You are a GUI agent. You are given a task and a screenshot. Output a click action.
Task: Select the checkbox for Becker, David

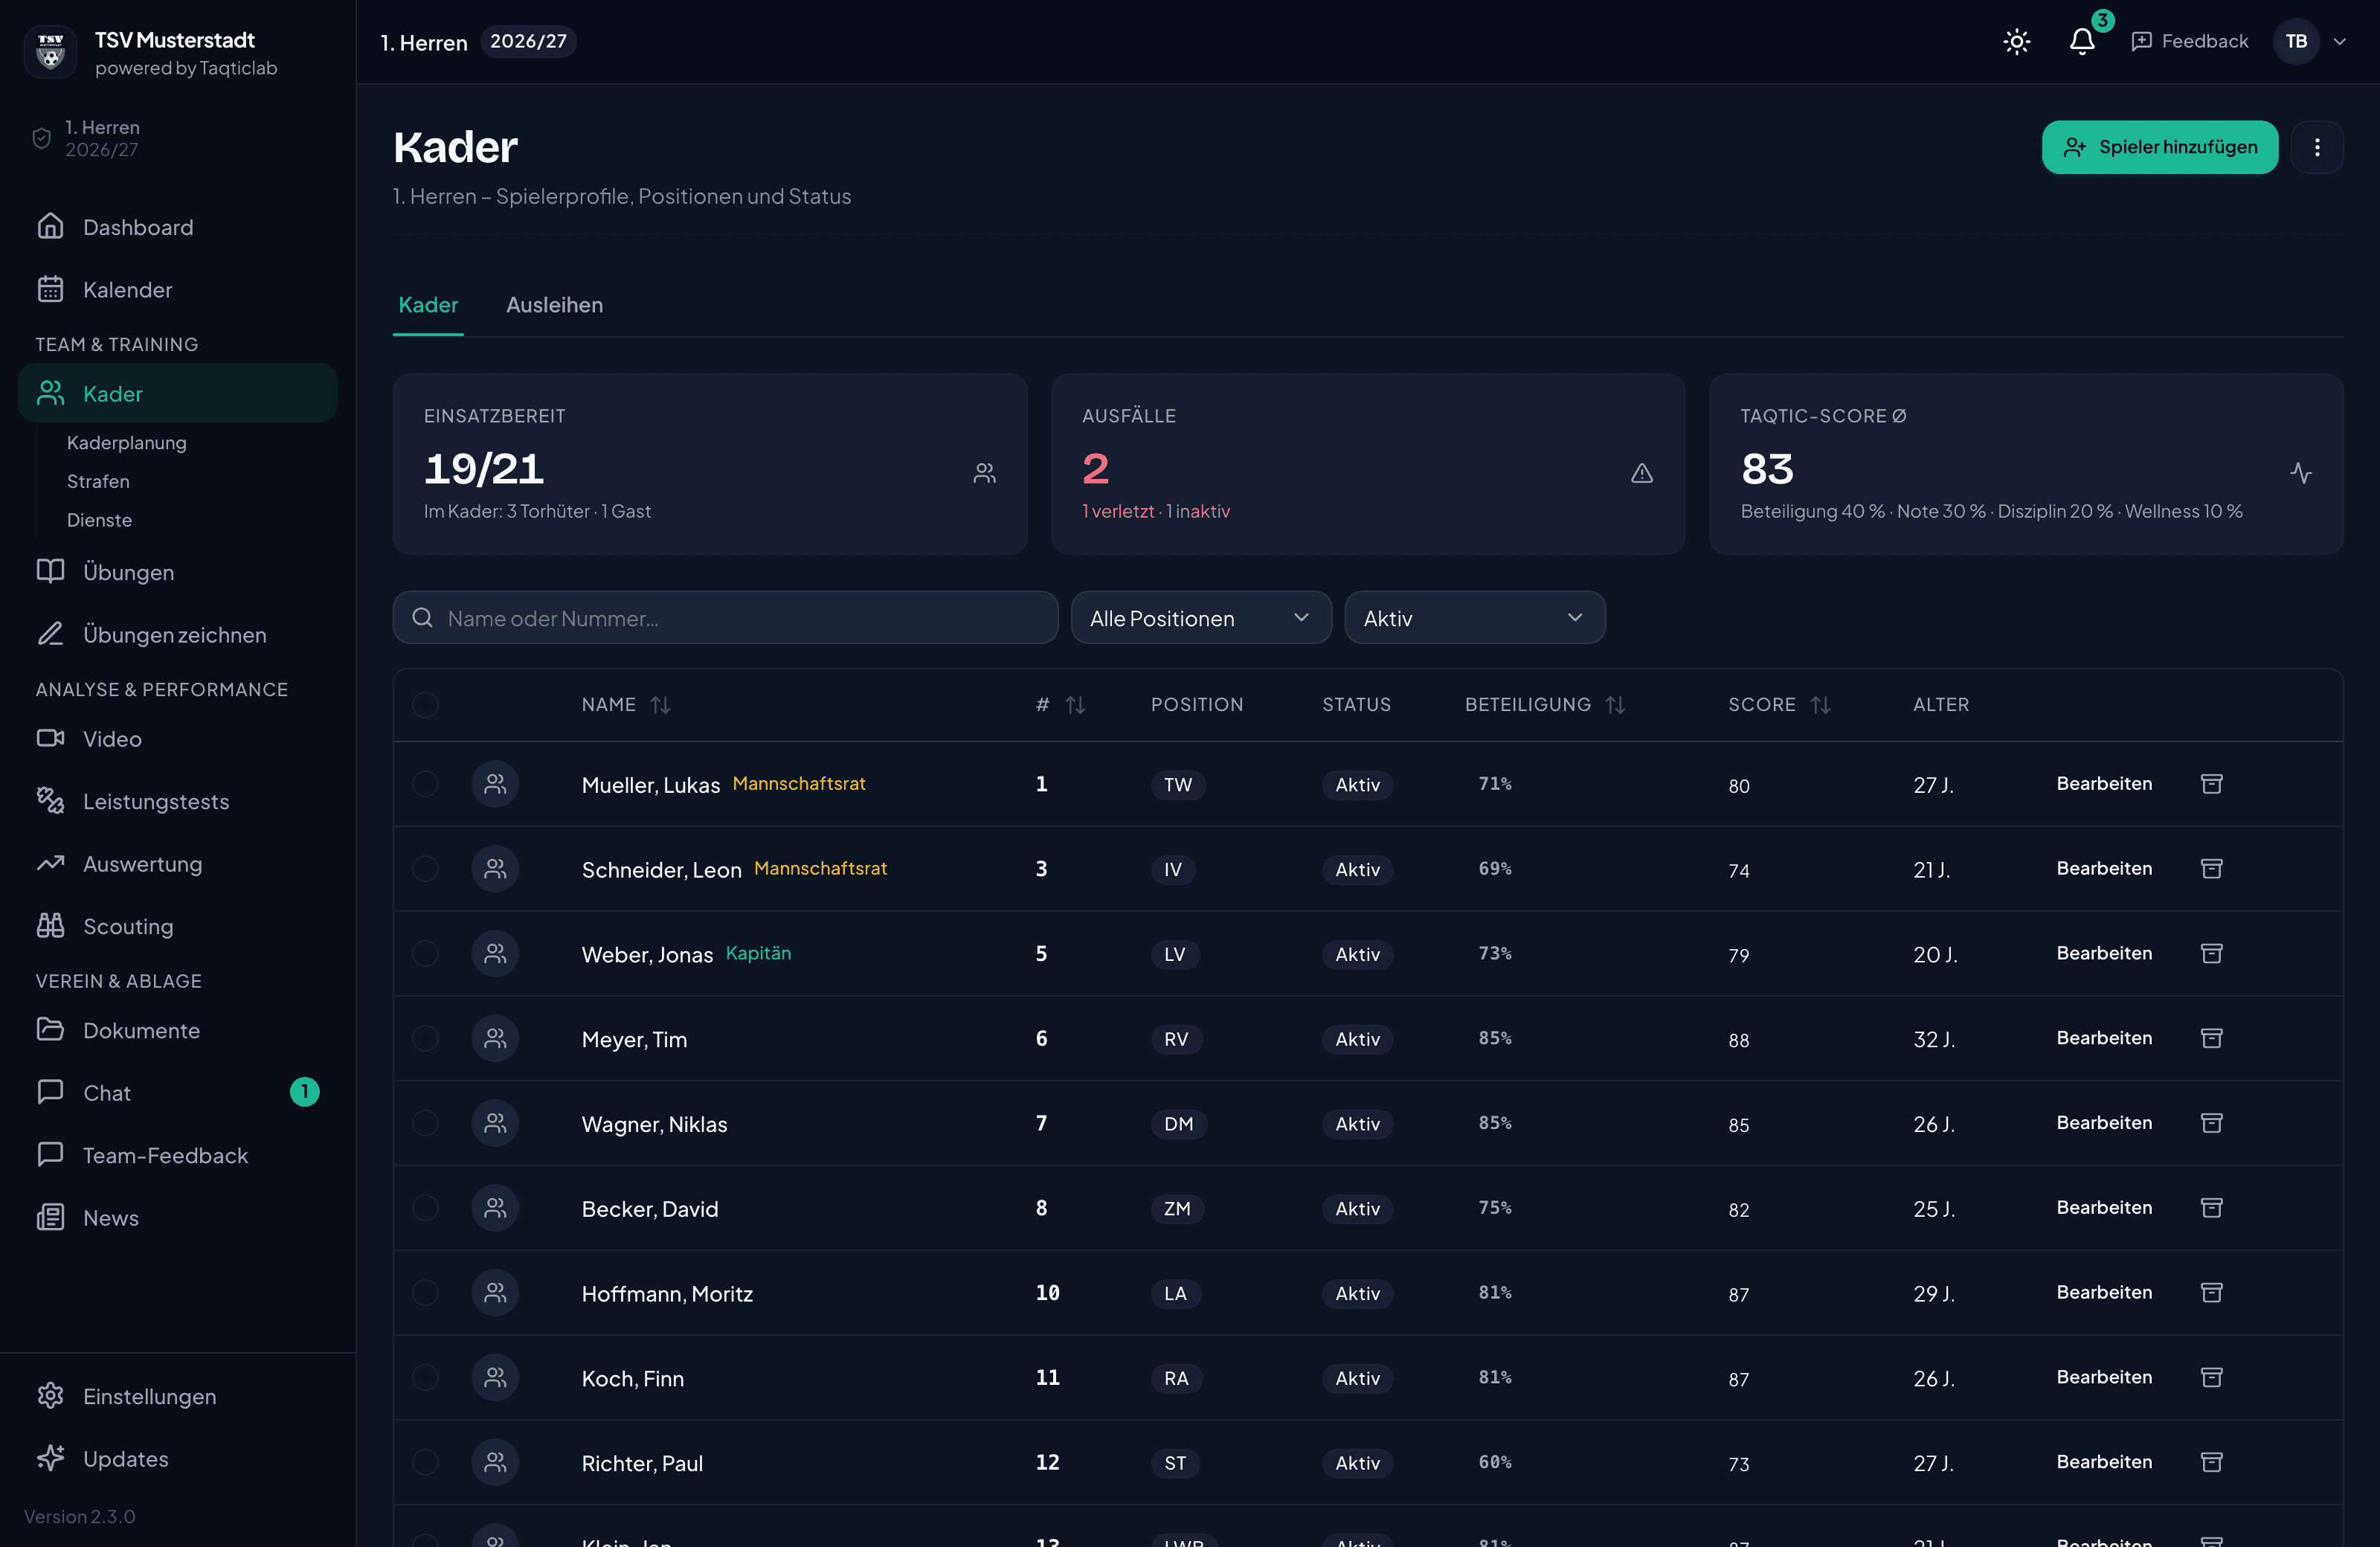click(x=425, y=1207)
